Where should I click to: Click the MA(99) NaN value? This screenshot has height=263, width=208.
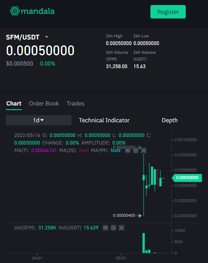pos(116,150)
